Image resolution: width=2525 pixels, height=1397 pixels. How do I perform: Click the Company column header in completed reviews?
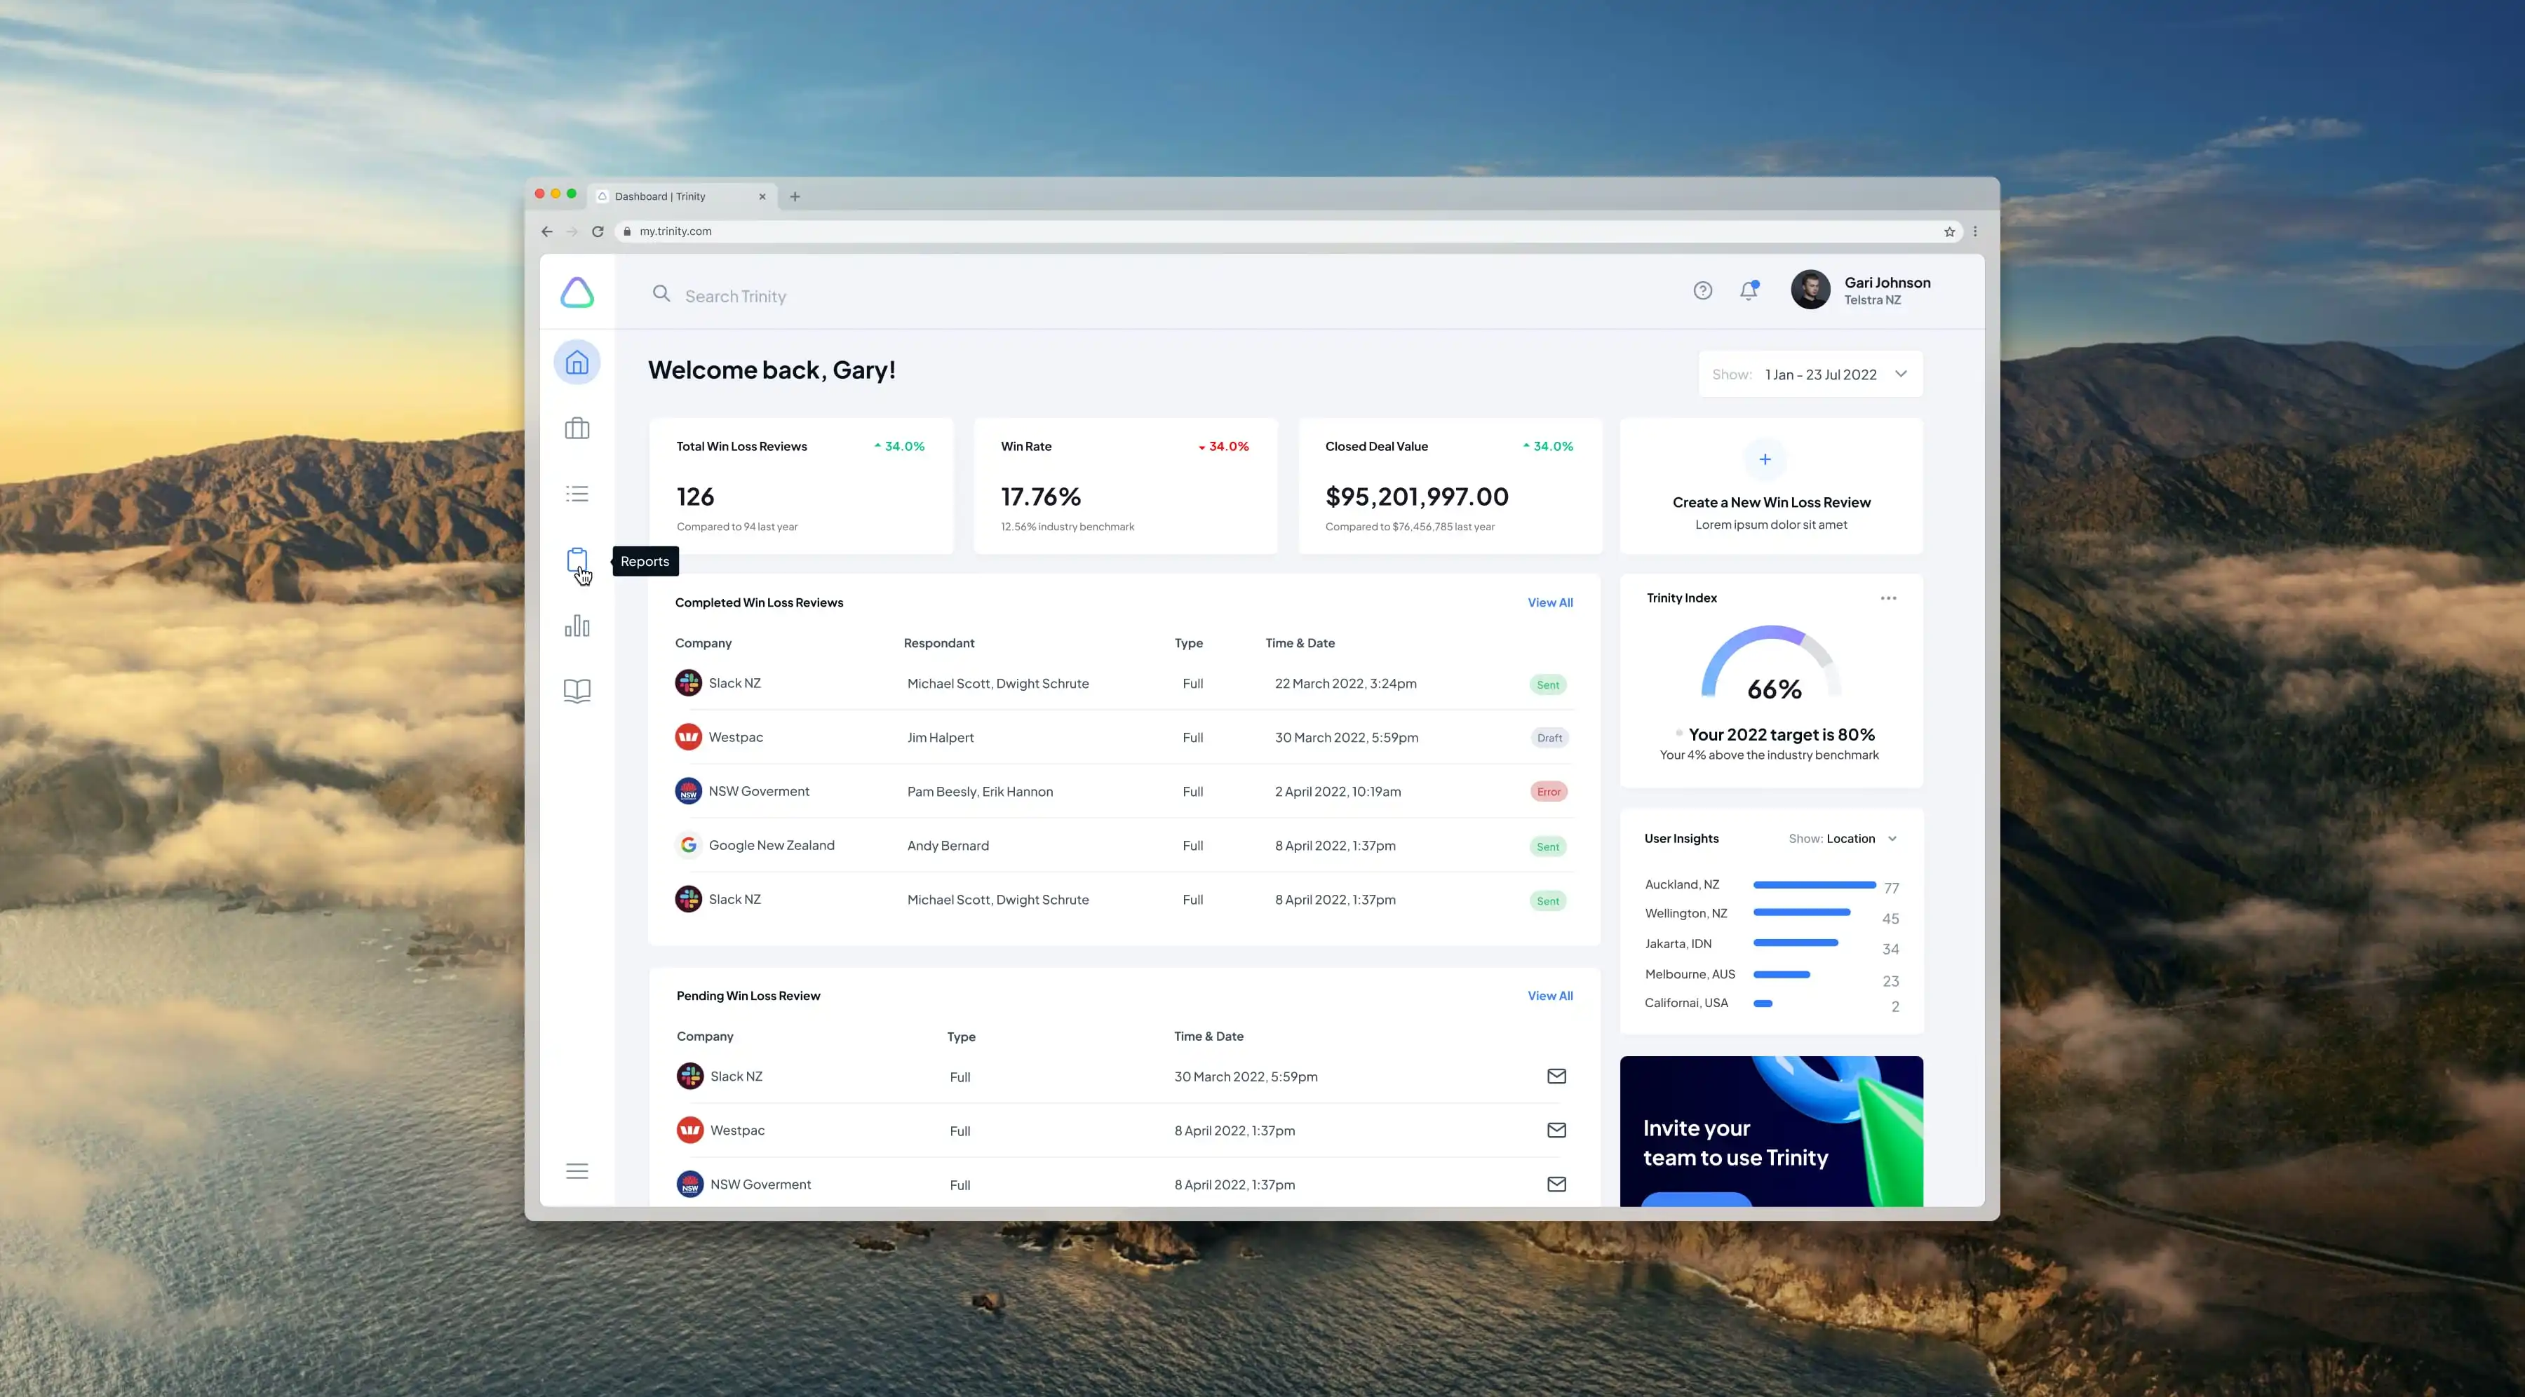[x=703, y=643]
